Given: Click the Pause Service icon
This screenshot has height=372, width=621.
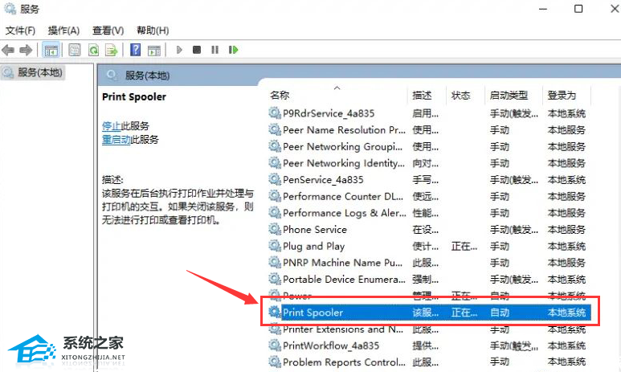Looking at the screenshot, I should click(215, 50).
